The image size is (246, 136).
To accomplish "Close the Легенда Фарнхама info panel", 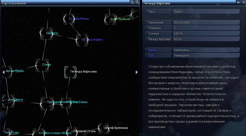I will 243,2.
